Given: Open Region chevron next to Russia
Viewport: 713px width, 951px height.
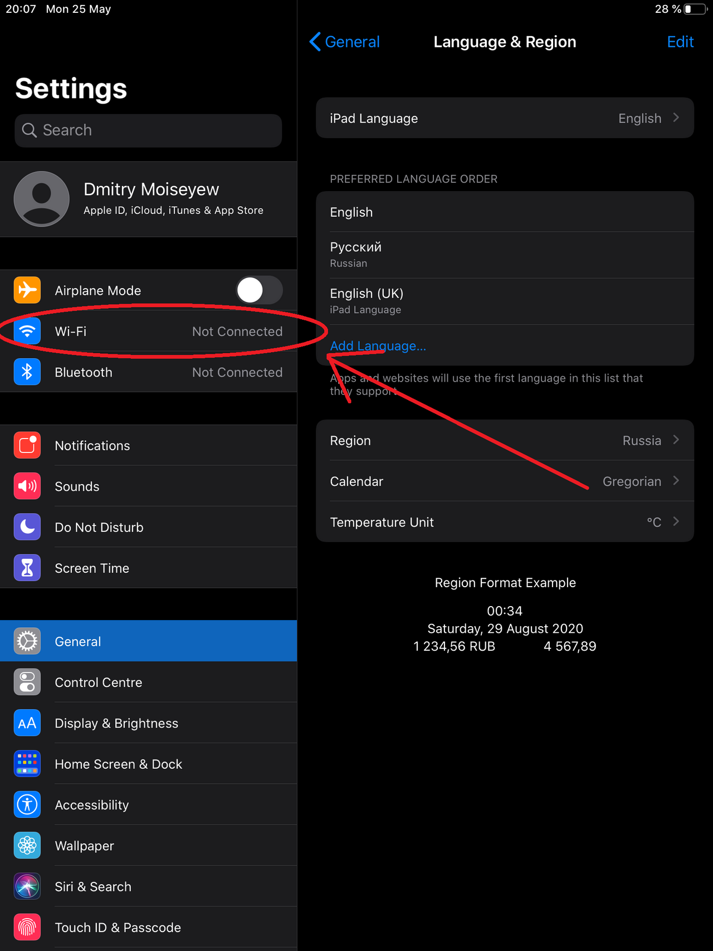Looking at the screenshot, I should tap(676, 440).
